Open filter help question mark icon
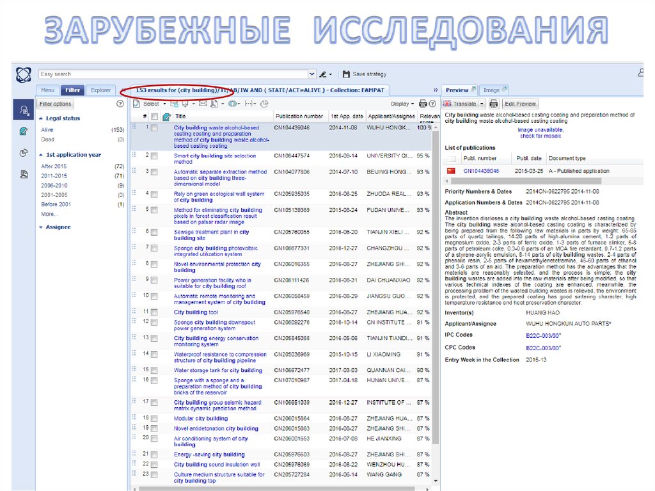655x491 pixels. click(x=120, y=104)
